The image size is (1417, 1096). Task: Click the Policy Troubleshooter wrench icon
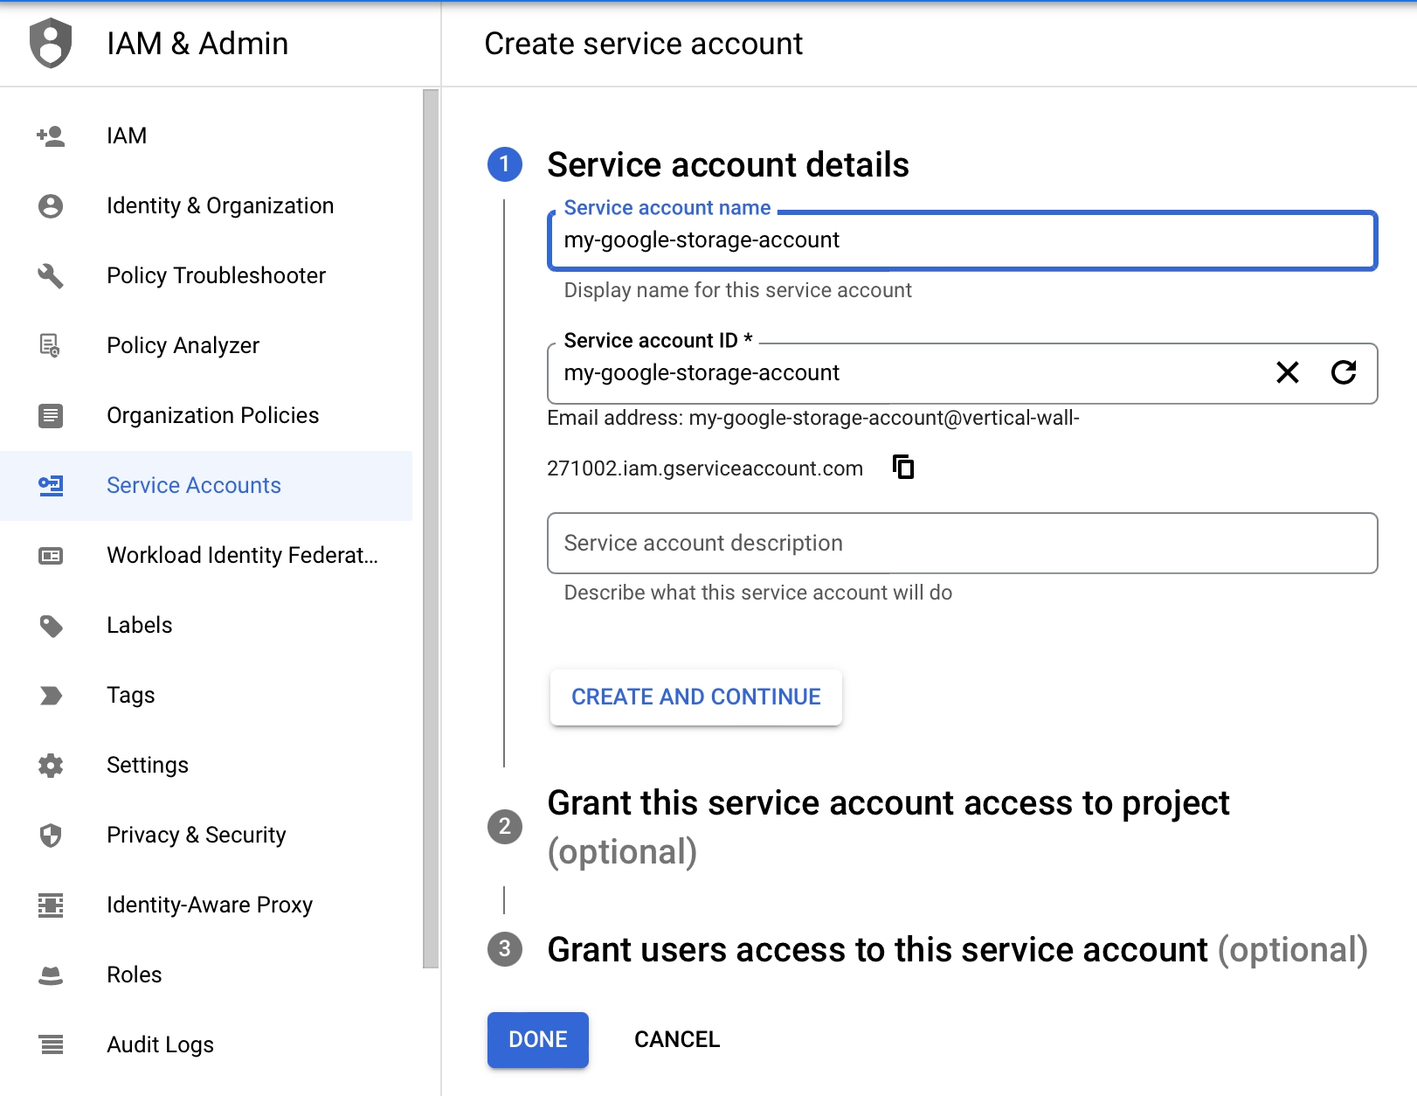(x=51, y=276)
